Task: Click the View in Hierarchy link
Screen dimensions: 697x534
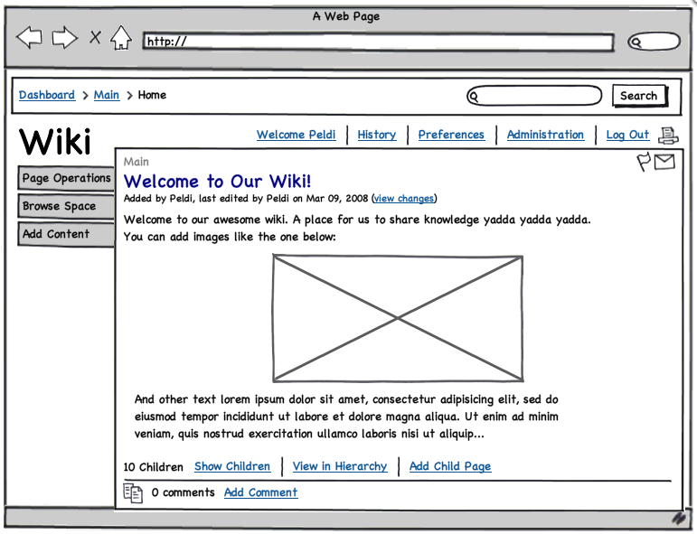Action: (x=340, y=466)
